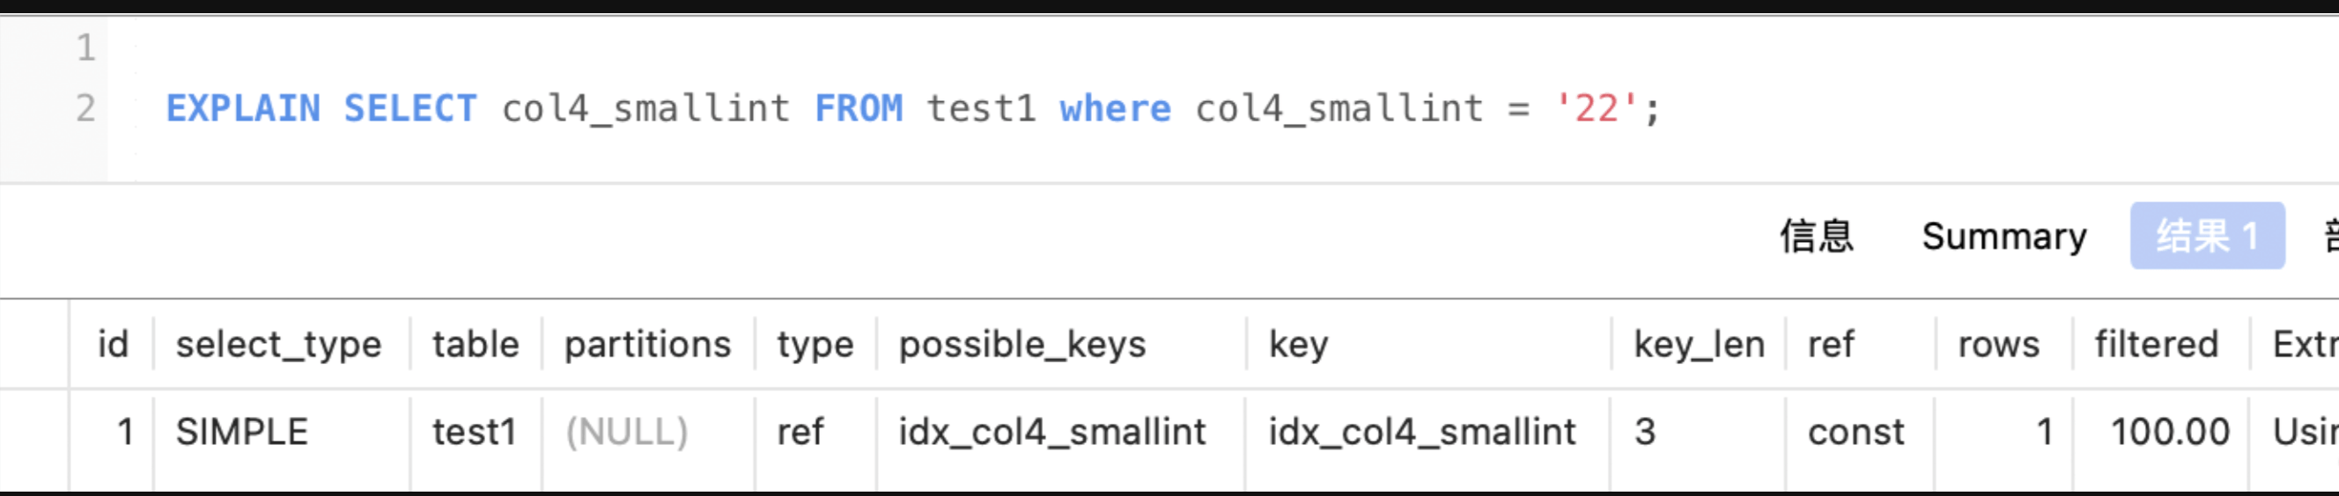
Task: Select the 结果 1 tab
Action: (2206, 236)
